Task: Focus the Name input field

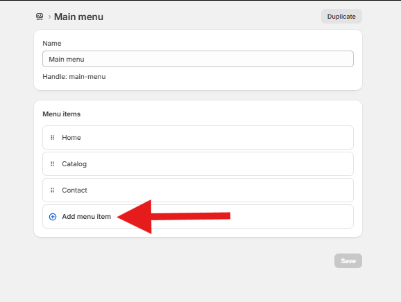Action: 198,59
